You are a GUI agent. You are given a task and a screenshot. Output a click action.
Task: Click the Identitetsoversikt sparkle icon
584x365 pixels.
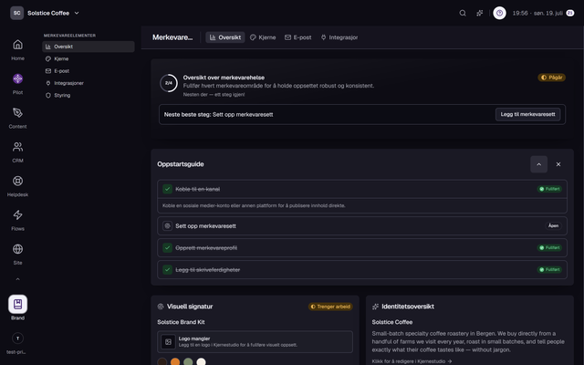(375, 307)
